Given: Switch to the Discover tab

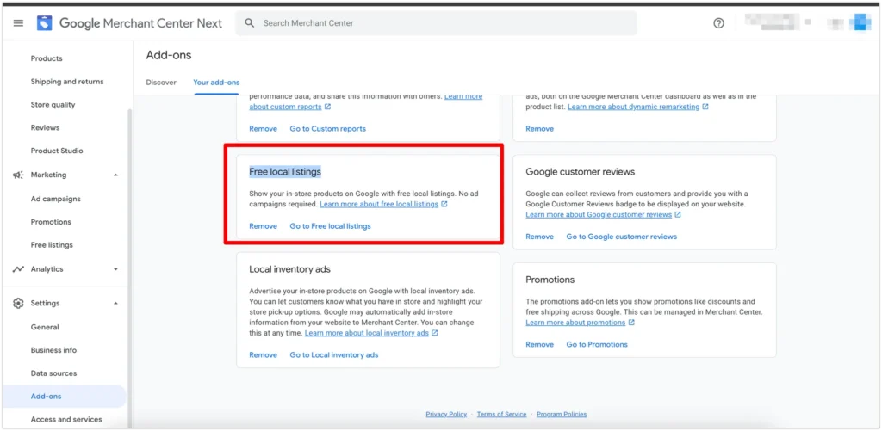Looking at the screenshot, I should [161, 83].
